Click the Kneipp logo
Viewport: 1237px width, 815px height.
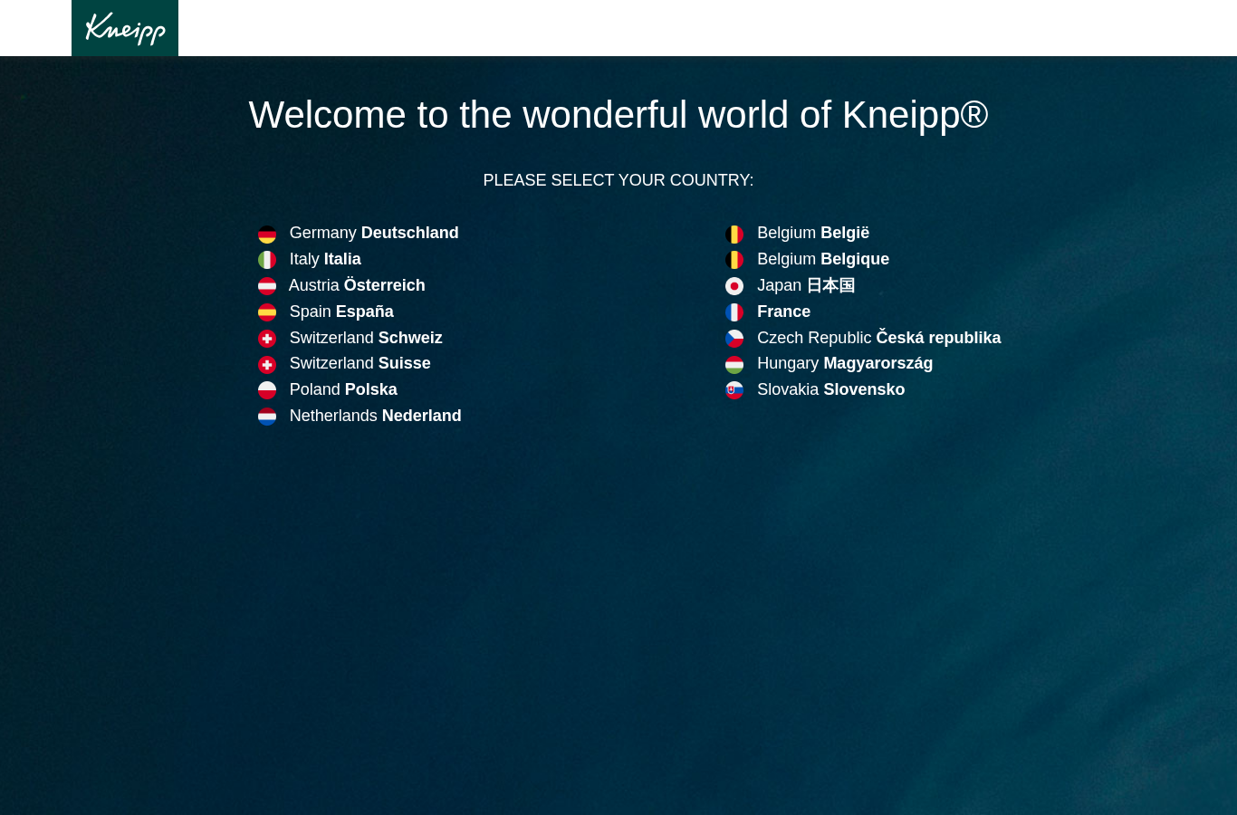point(125,28)
